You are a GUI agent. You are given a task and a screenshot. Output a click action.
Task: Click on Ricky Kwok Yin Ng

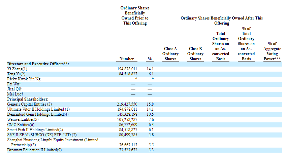(23, 79)
